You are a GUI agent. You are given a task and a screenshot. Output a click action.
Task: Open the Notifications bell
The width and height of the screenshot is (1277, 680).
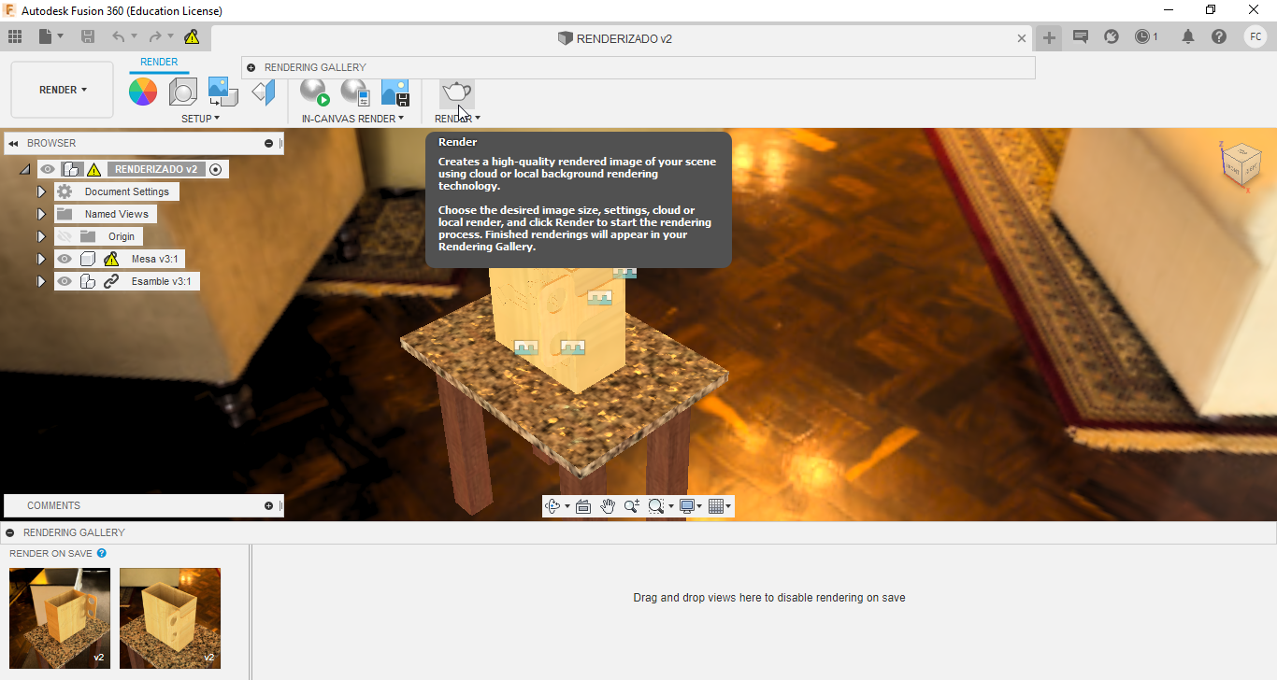point(1188,36)
